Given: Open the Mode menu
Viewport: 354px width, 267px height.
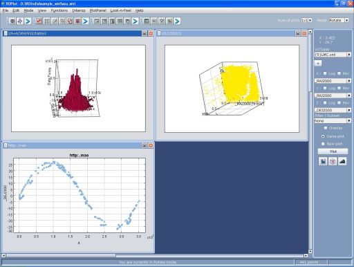Looking at the screenshot, I should pos(28,10).
